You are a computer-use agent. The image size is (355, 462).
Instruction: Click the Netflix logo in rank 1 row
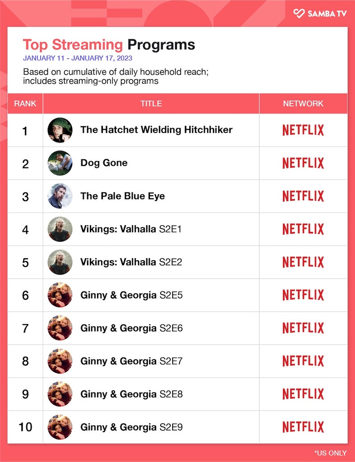pyautogui.click(x=303, y=130)
